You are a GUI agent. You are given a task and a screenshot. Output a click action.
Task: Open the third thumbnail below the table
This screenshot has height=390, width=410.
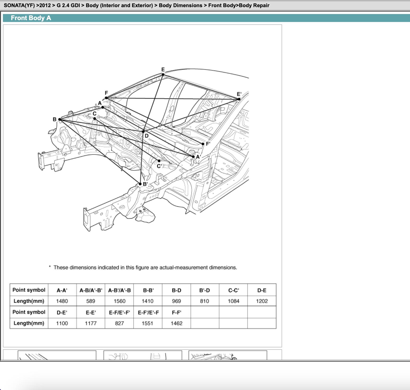coord(228,355)
